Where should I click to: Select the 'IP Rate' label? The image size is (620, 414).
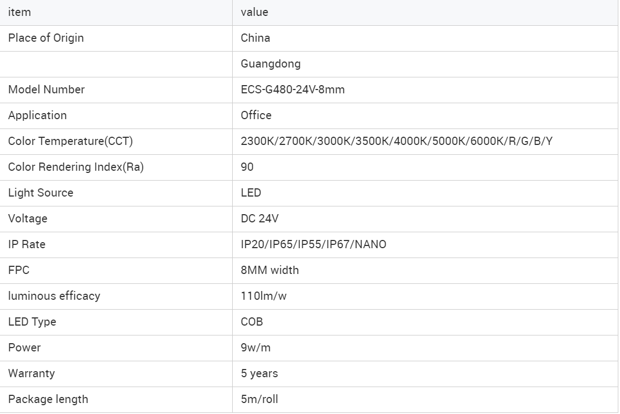tap(27, 244)
